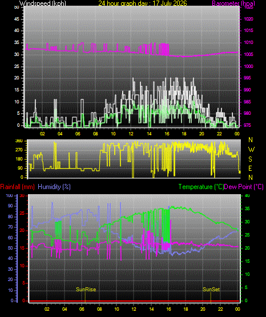
Task: Click the '995' barometer axis value
Action: coord(247,78)
